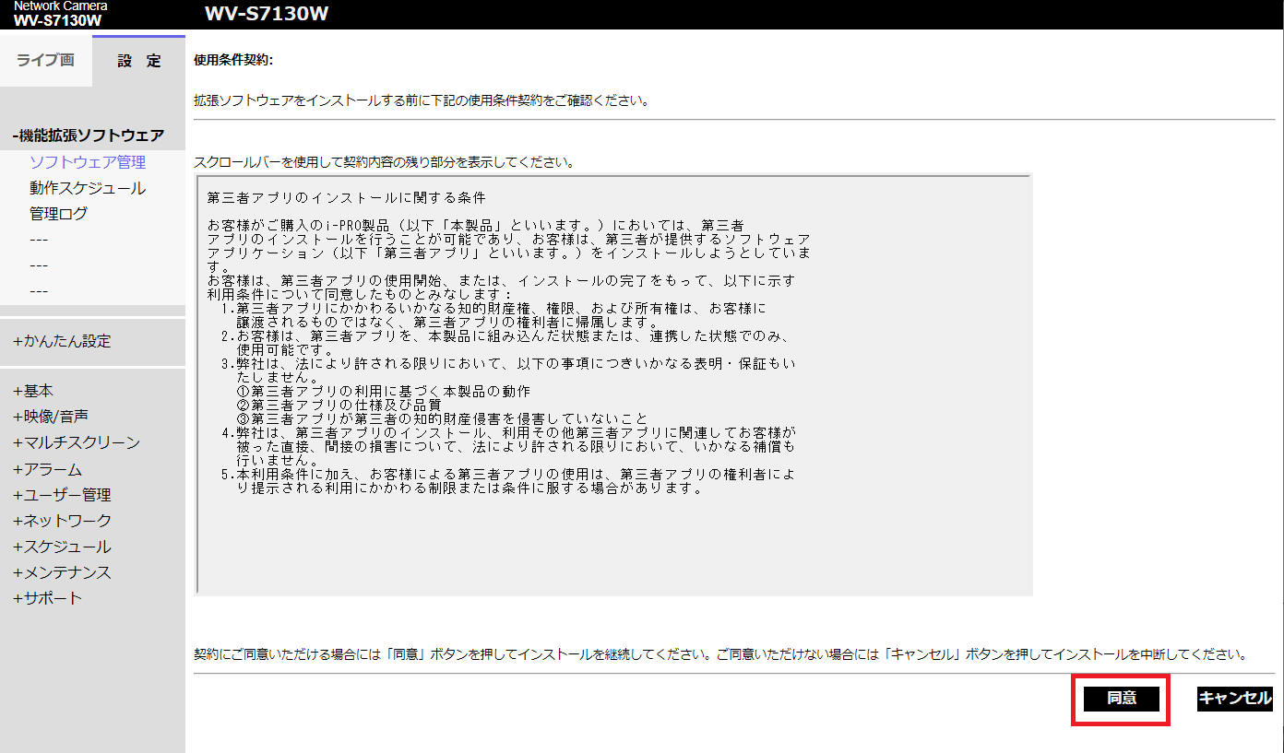This screenshot has height=753, width=1284.
Task: Click the 拡張ソフトウェアをインストールする前に instruction text
Action: pyautogui.click(x=421, y=100)
